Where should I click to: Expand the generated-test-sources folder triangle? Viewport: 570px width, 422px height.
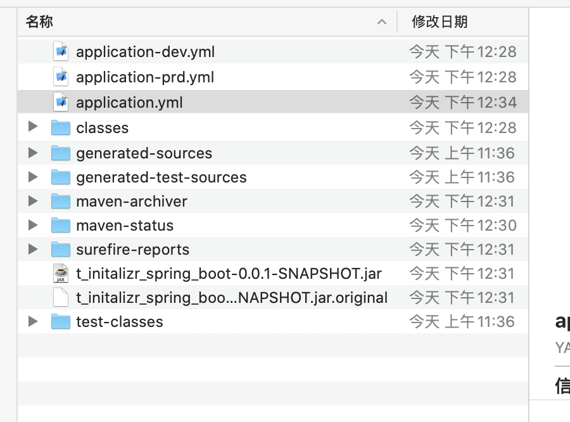coord(33,177)
